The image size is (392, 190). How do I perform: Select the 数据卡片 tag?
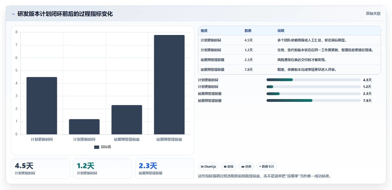click(267, 166)
